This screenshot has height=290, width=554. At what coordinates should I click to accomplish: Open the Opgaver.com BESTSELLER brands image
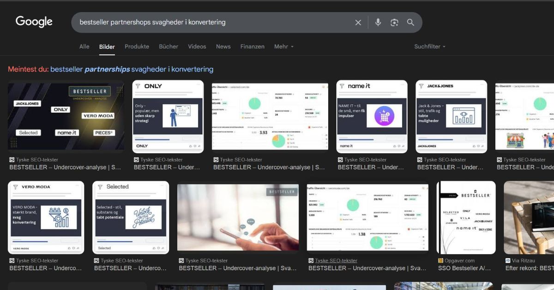[x=466, y=217]
